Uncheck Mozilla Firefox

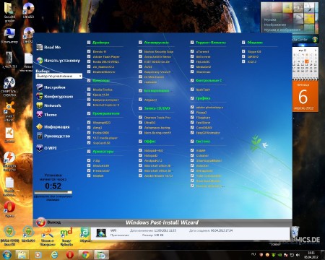(89, 90)
